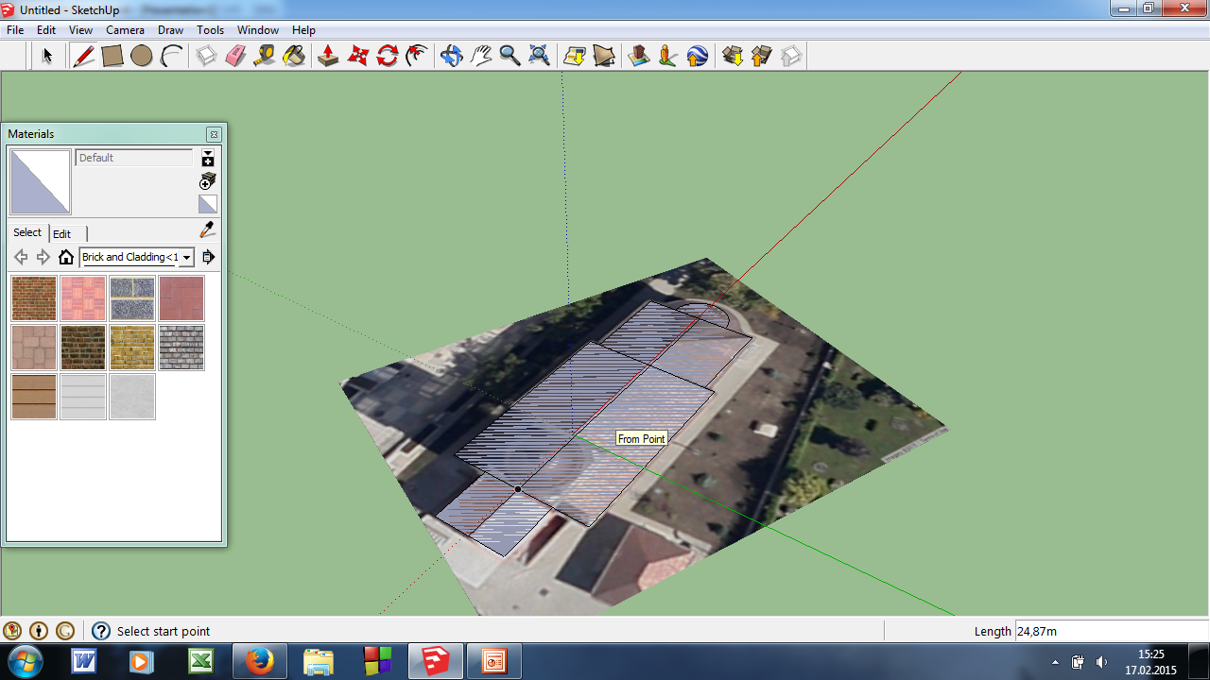Viewport: 1210px width, 680px height.
Task: Select the Line pencil tool
Action: [83, 56]
